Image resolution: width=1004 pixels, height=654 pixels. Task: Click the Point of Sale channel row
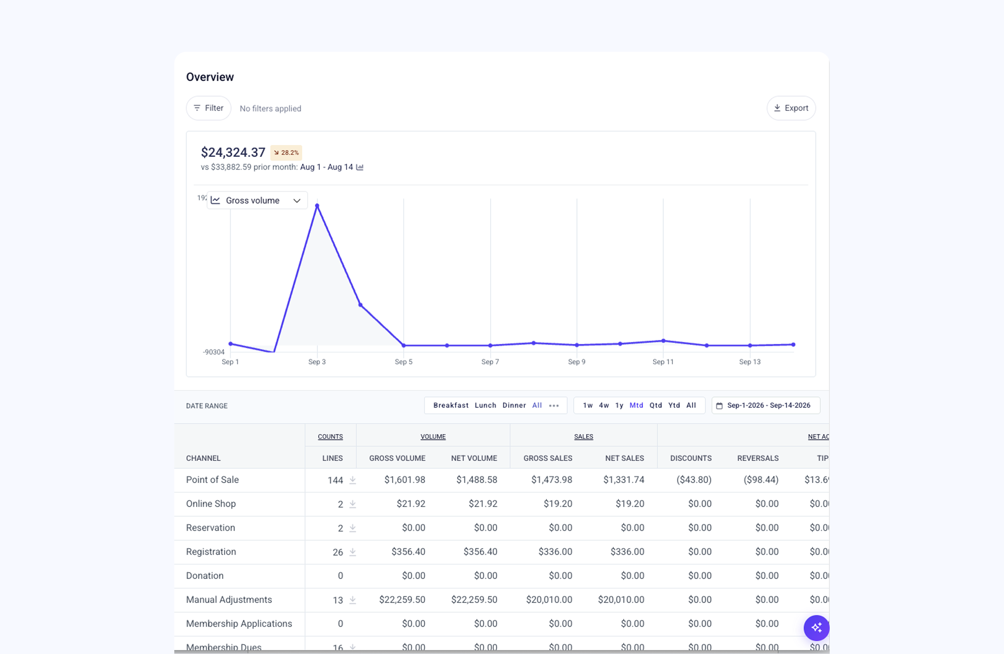502,480
